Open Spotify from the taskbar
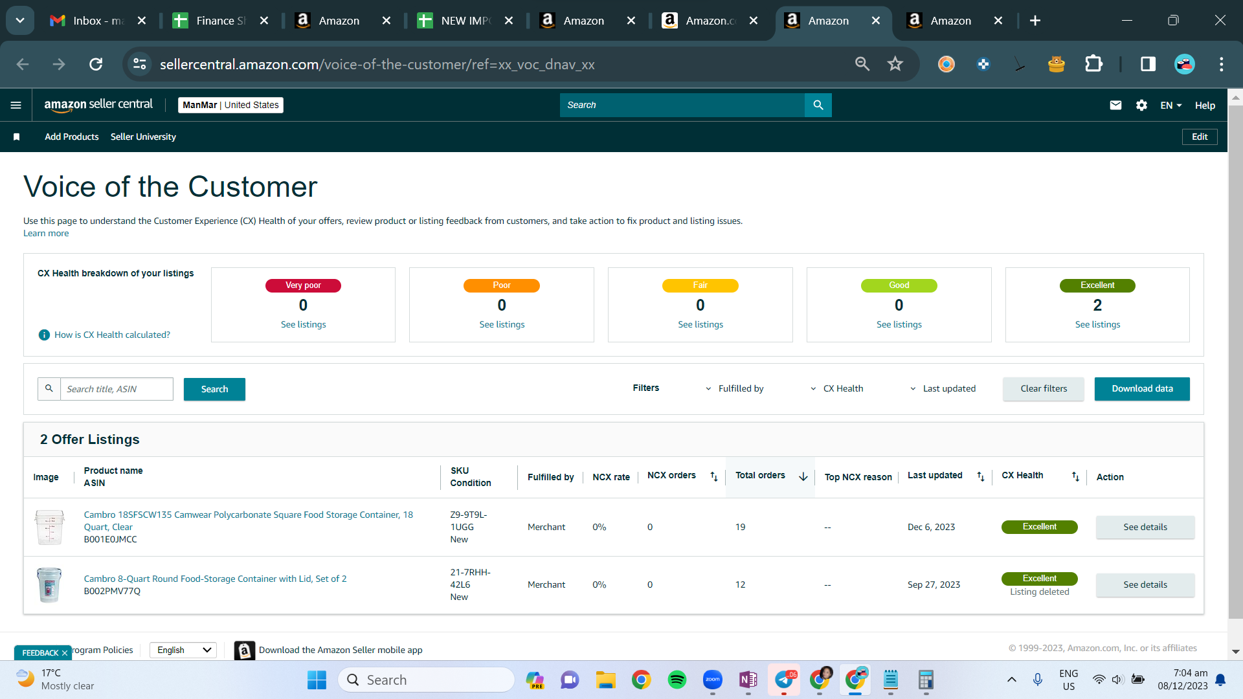This screenshot has width=1243, height=699. tap(677, 680)
